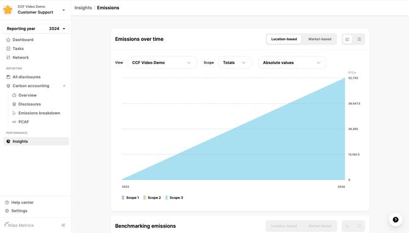Toggle Scope 3 legend item

tap(174, 198)
